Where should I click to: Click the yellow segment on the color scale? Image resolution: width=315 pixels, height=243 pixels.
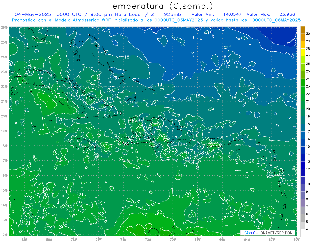tap(303, 52)
